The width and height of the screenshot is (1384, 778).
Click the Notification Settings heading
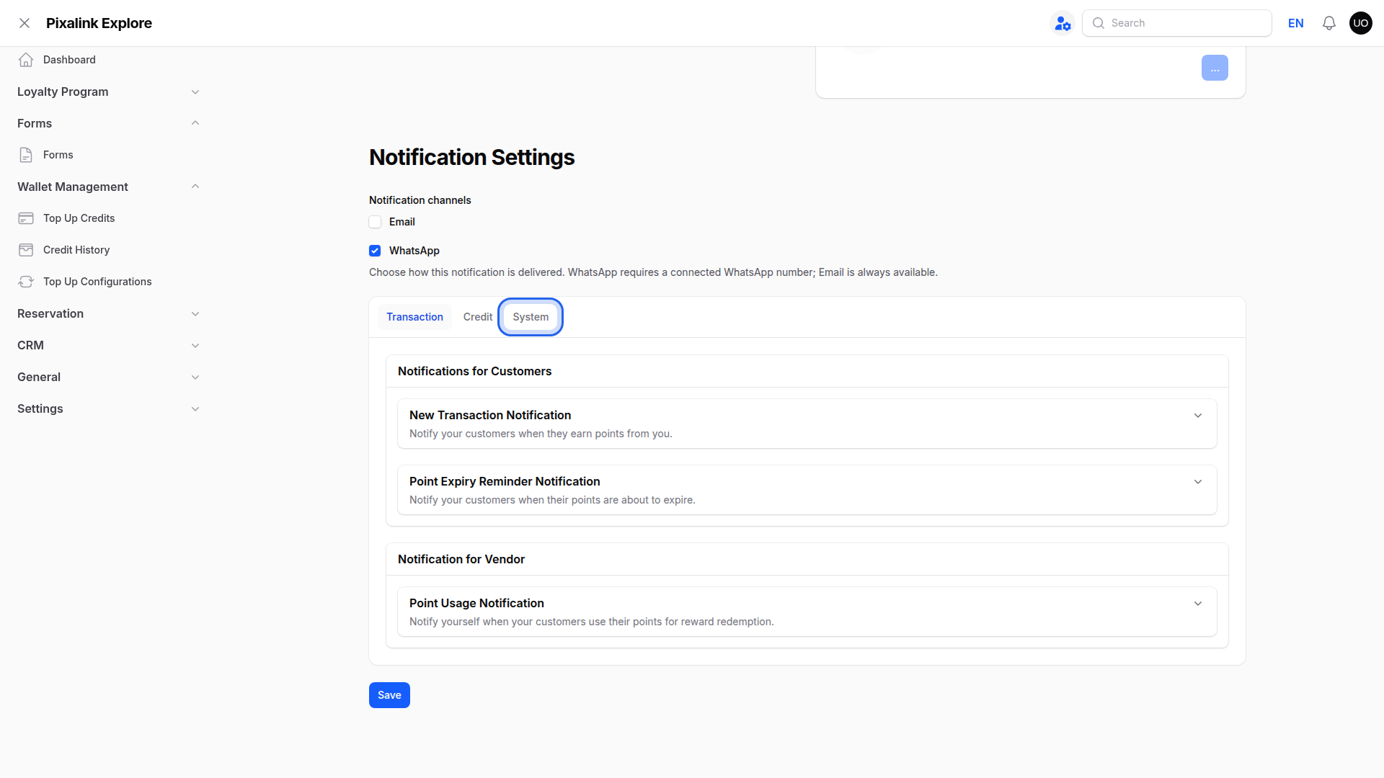click(x=471, y=157)
